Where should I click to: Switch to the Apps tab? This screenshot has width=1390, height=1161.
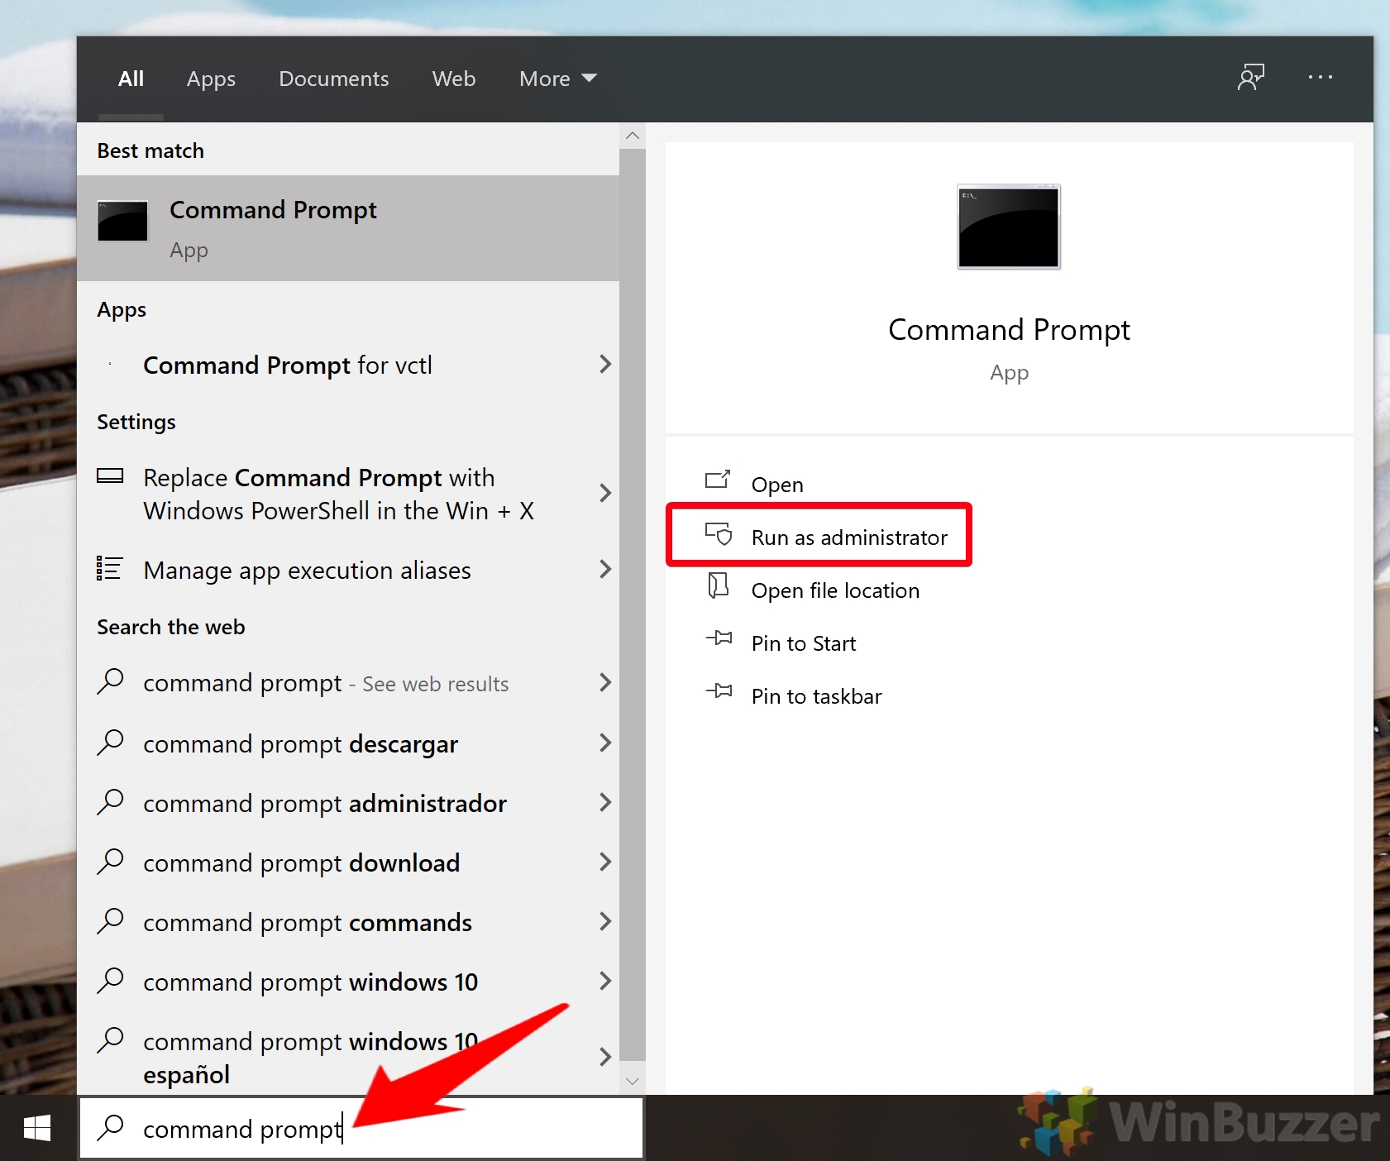pos(211,79)
